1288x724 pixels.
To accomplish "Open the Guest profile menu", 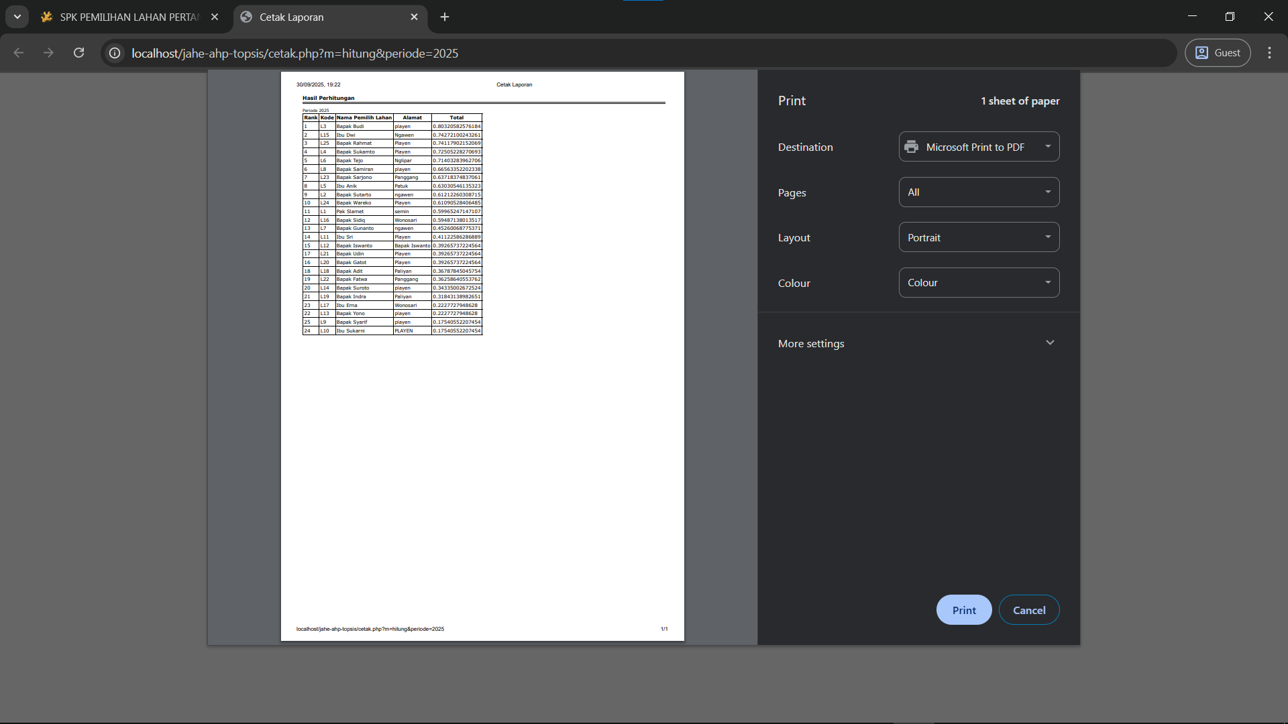I will 1218,53.
